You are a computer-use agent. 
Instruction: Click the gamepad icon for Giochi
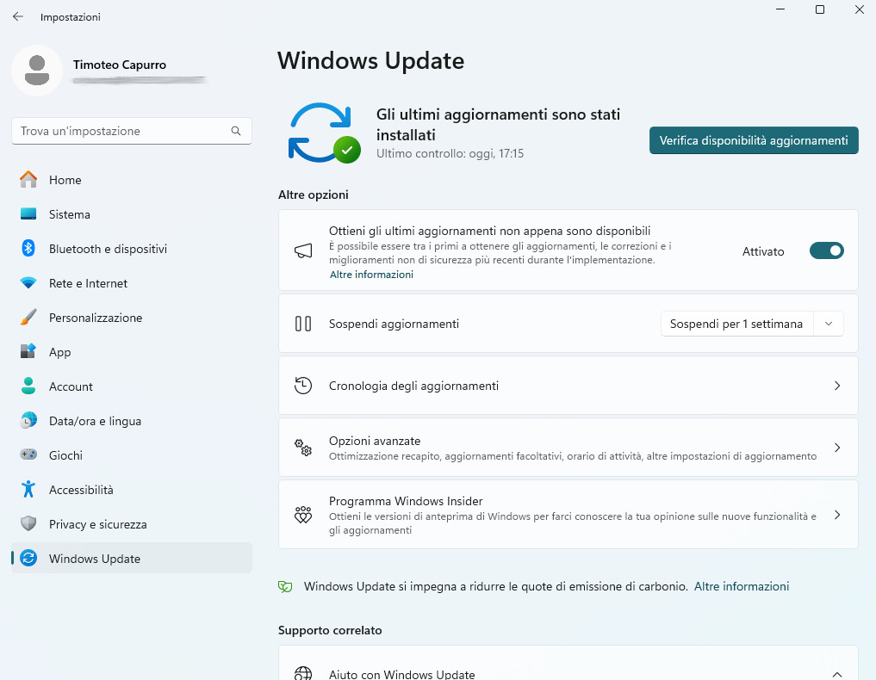coord(28,455)
